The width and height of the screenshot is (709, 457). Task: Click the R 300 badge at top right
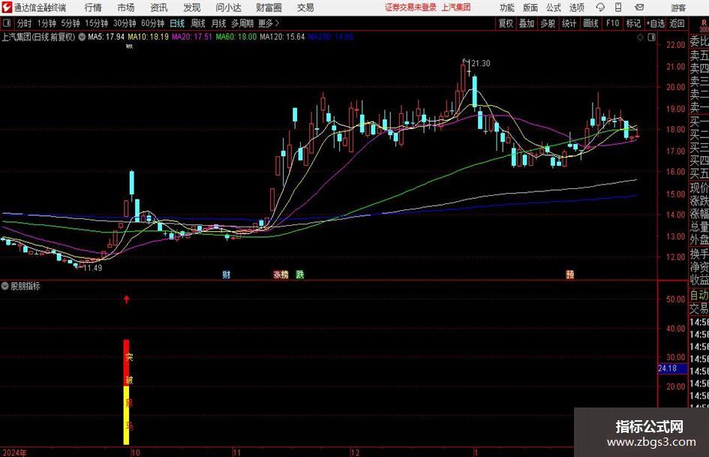(x=704, y=26)
